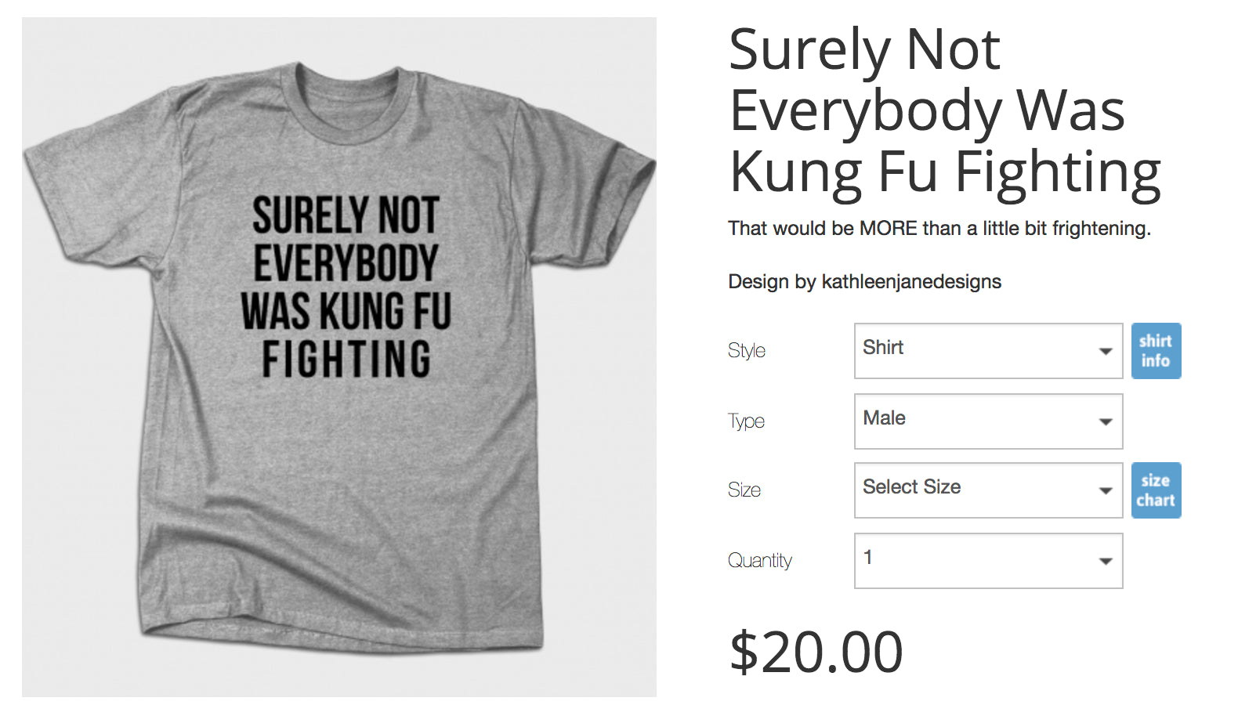
Task: Click the $20.00 price text
Action: pos(816,652)
